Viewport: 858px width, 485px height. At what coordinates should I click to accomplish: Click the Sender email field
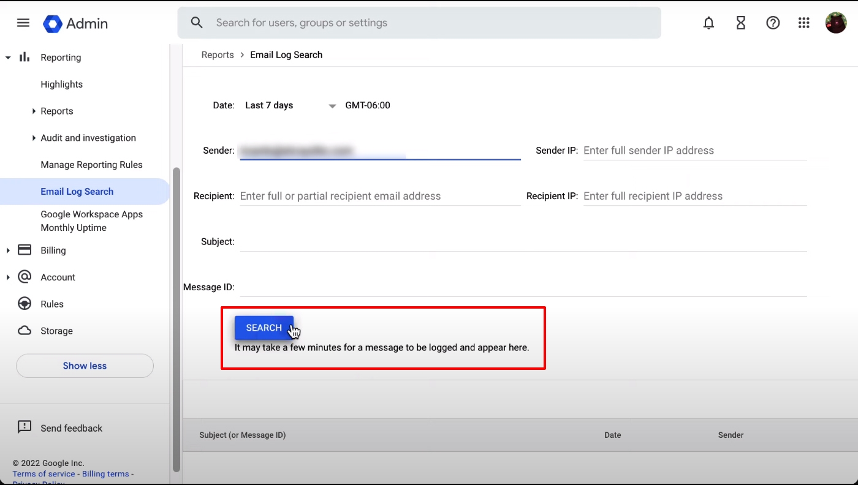click(x=380, y=151)
